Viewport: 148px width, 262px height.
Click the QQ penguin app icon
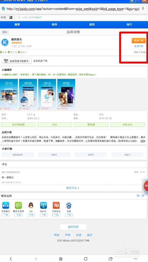[x=31, y=205]
